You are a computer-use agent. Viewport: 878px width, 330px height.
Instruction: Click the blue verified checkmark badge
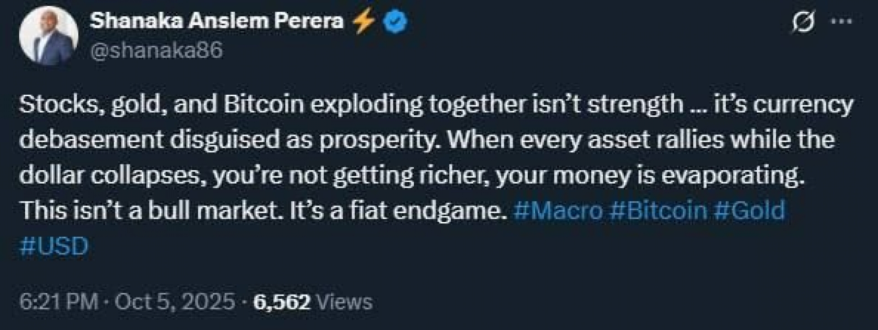(x=395, y=22)
